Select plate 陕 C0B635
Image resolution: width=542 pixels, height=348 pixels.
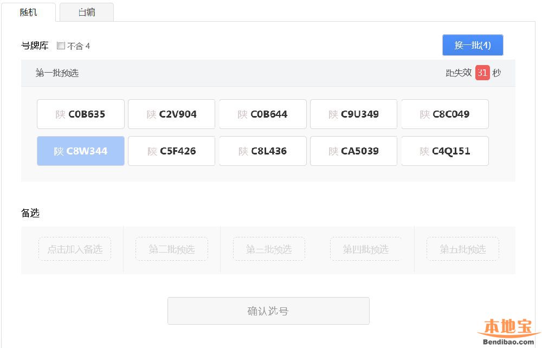click(81, 114)
